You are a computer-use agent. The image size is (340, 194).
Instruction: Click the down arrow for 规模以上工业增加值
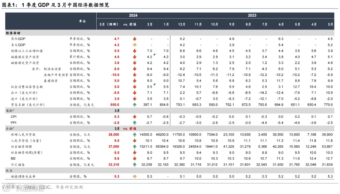(135, 51)
